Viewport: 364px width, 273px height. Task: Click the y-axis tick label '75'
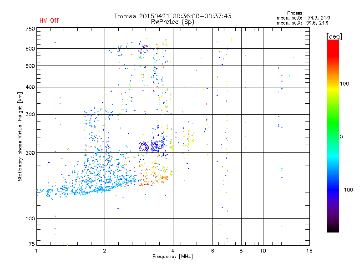(x=31, y=244)
